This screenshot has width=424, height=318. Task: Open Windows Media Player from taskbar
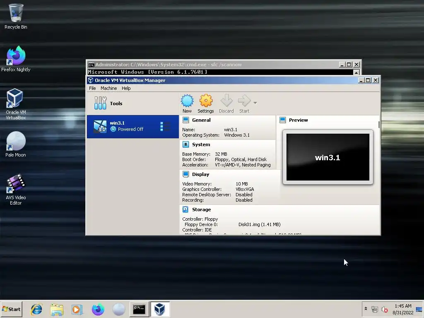point(77,309)
